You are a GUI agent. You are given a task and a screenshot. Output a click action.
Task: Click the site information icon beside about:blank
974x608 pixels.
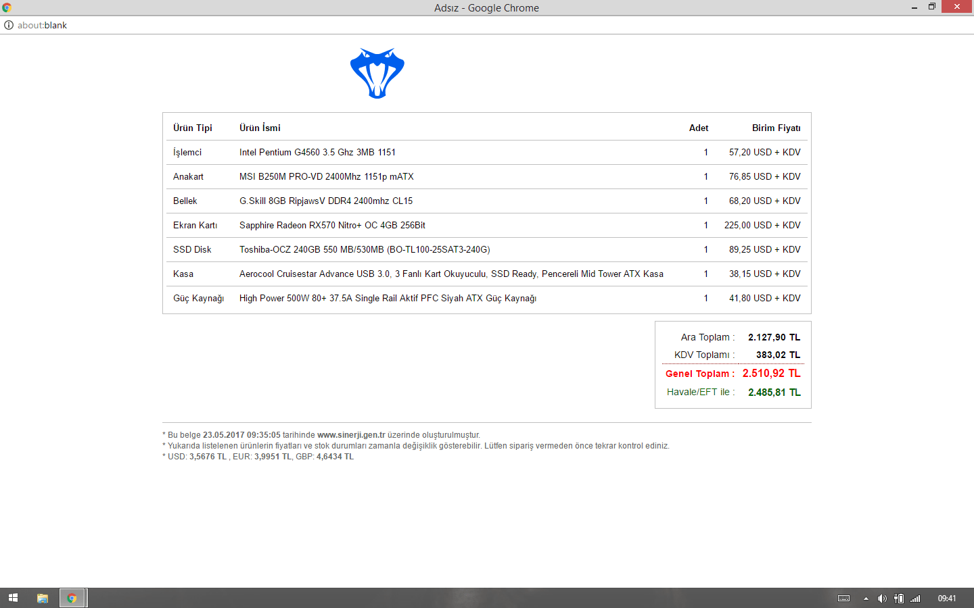(x=9, y=25)
